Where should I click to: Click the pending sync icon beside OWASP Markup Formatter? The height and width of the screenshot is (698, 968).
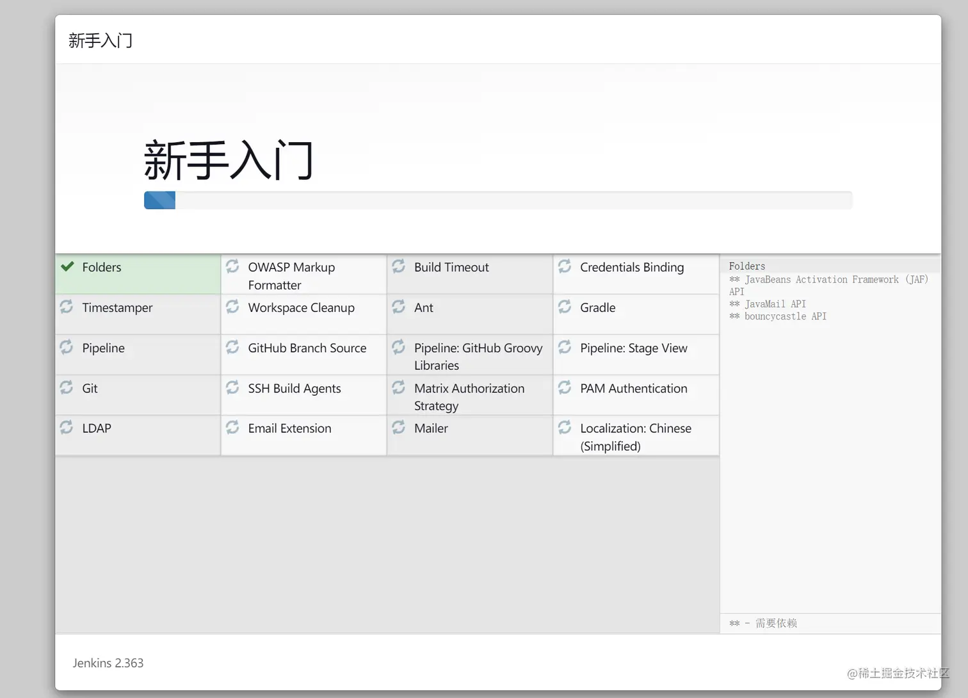[232, 266]
